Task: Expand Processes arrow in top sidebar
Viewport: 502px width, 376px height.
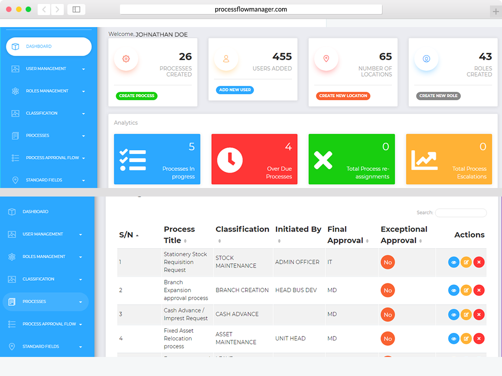Action: point(83,136)
